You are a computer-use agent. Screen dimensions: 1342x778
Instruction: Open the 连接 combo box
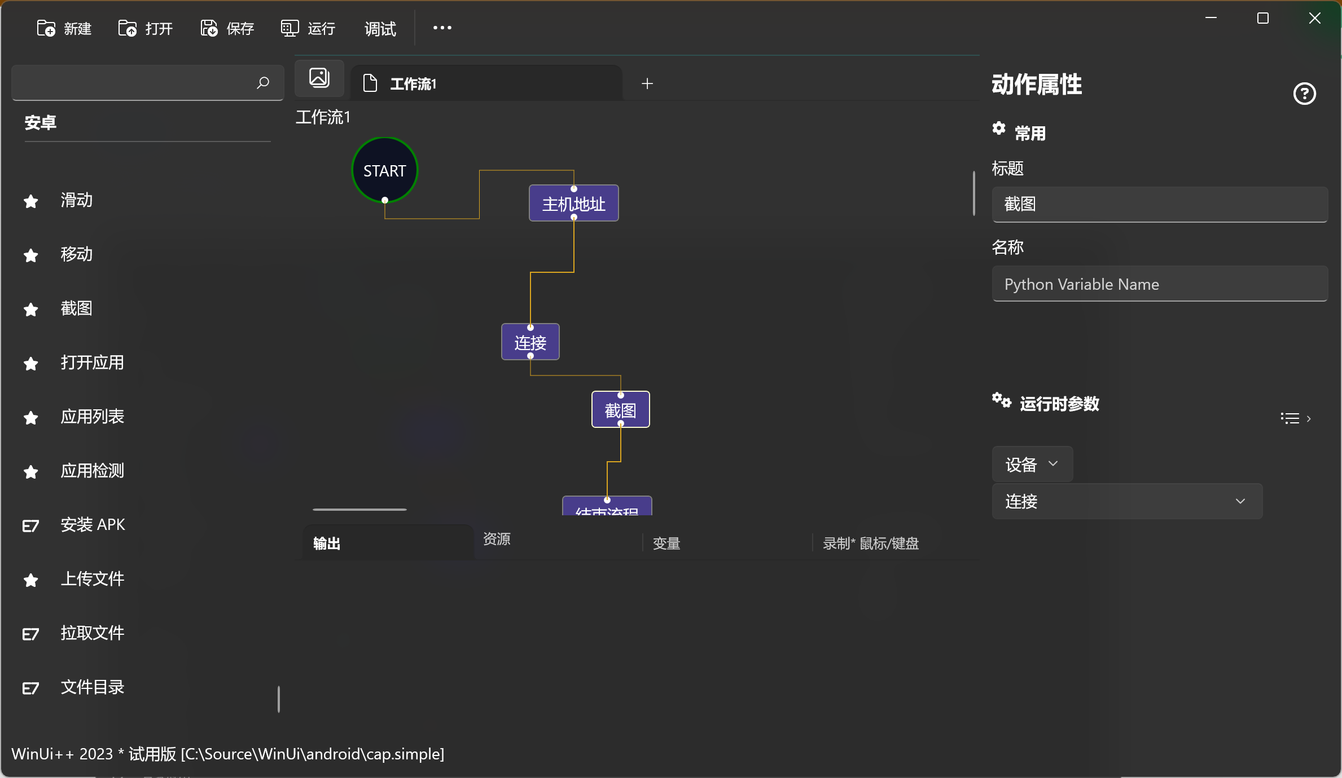pos(1126,501)
